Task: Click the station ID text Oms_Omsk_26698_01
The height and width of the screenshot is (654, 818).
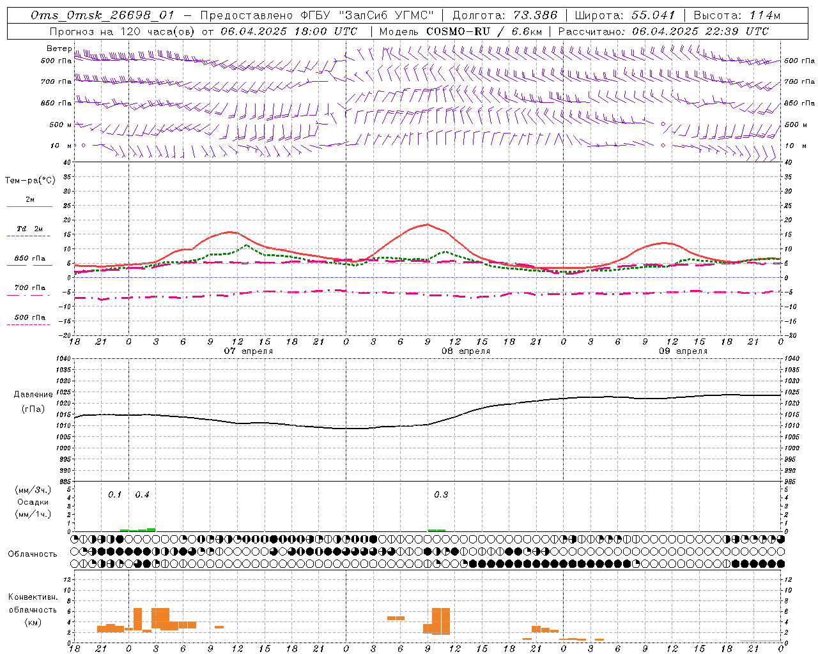Action: point(102,15)
